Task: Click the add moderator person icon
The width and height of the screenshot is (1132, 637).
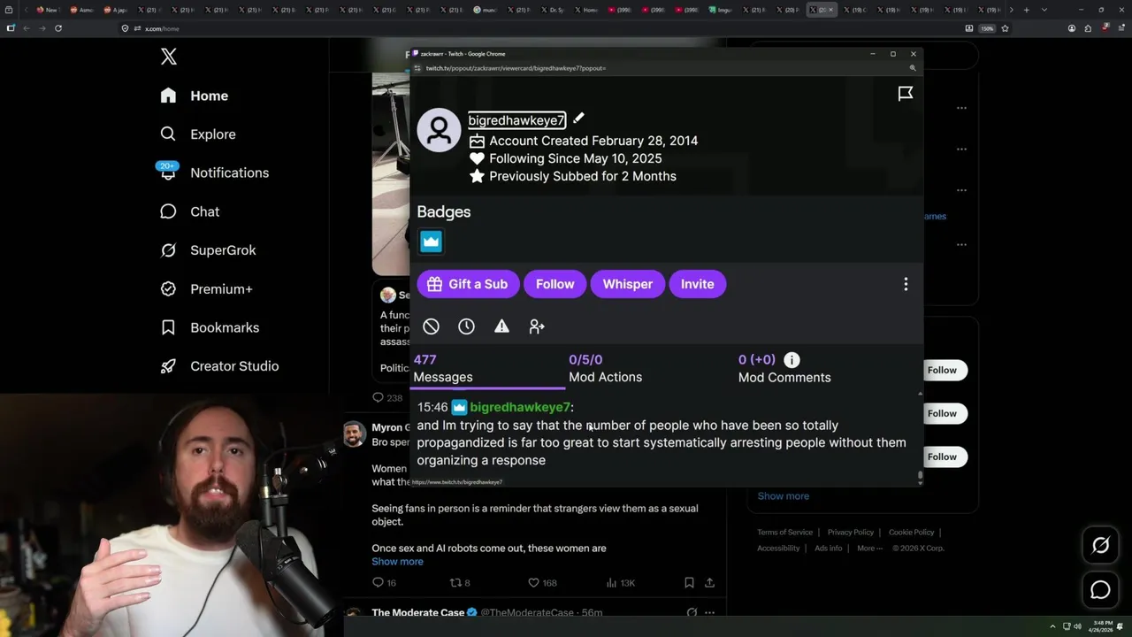Action: 537,326
